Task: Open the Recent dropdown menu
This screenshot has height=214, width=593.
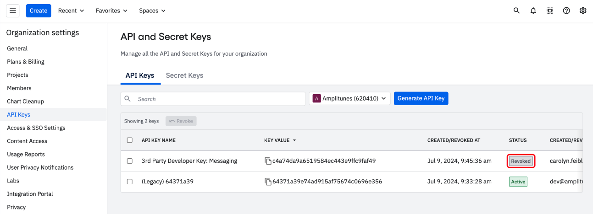Action: coord(71,11)
